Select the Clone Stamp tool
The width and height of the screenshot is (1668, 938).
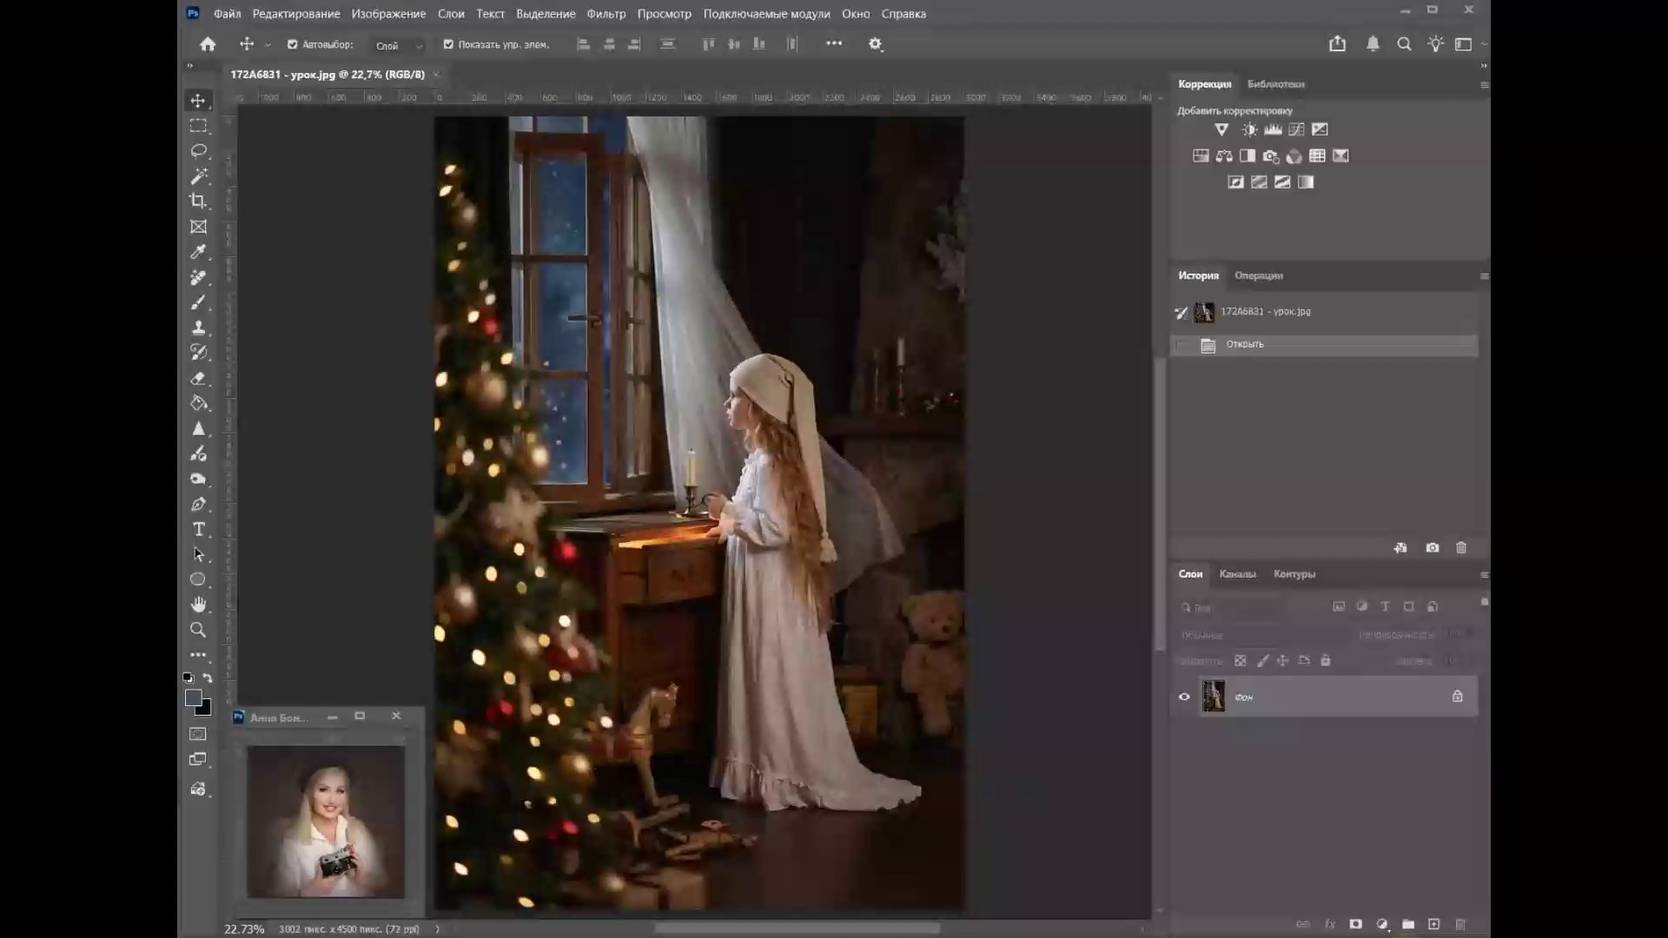198,327
